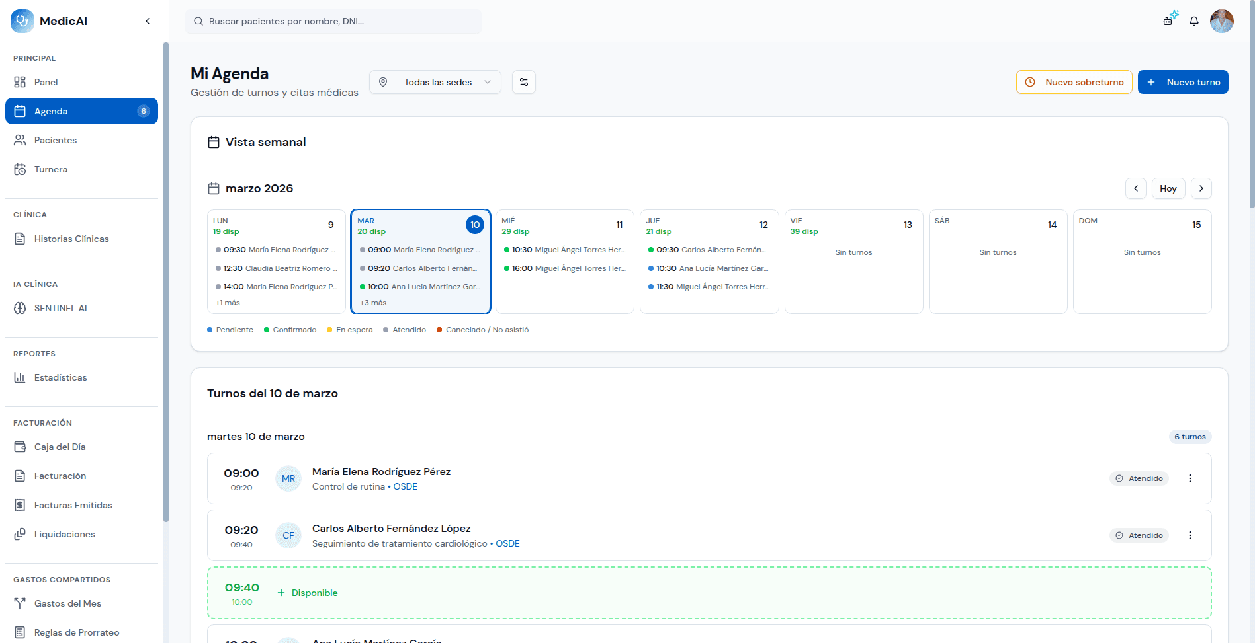
Task: Expand the Todas las sedes dropdown
Action: tap(435, 82)
